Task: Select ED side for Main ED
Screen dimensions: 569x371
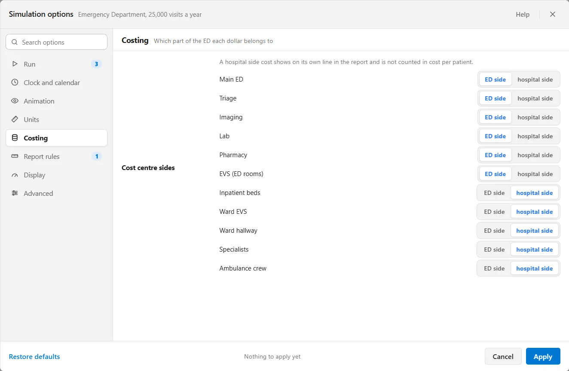Action: 496,79
